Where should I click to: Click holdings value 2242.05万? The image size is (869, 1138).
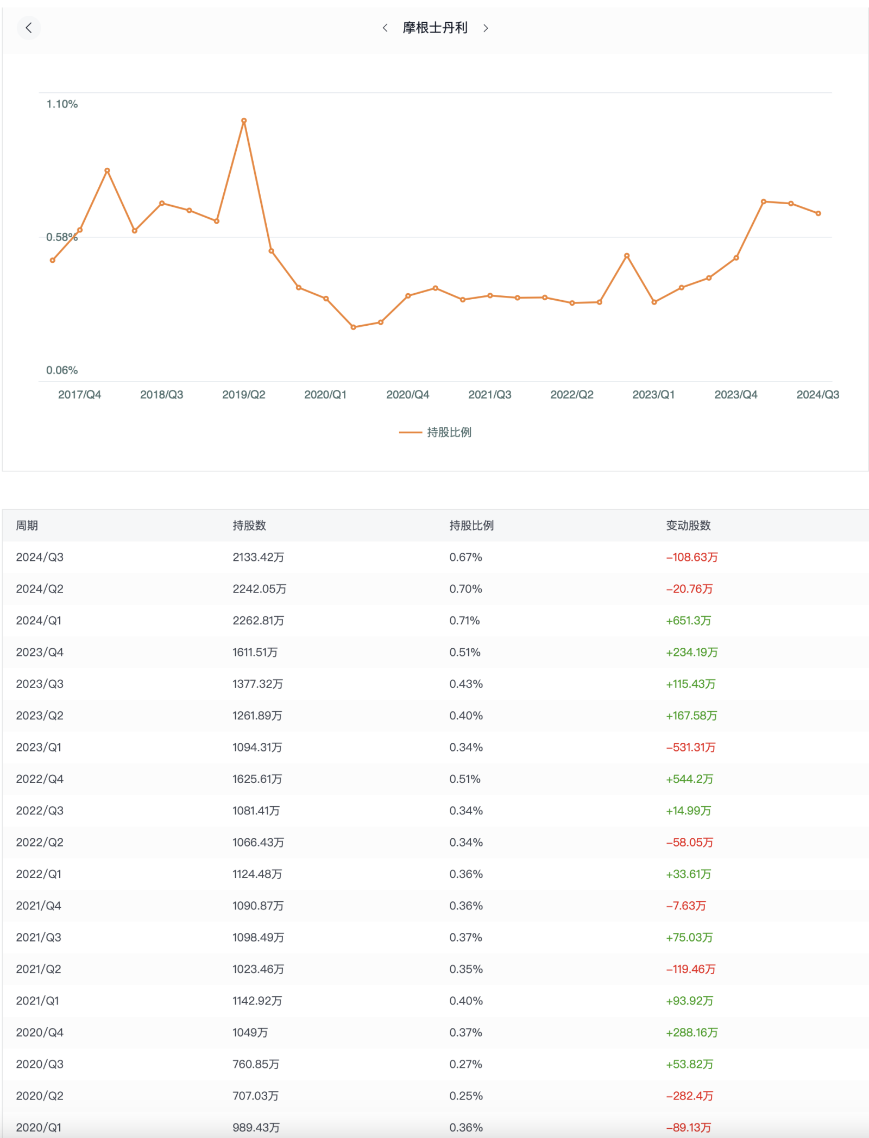(x=260, y=589)
